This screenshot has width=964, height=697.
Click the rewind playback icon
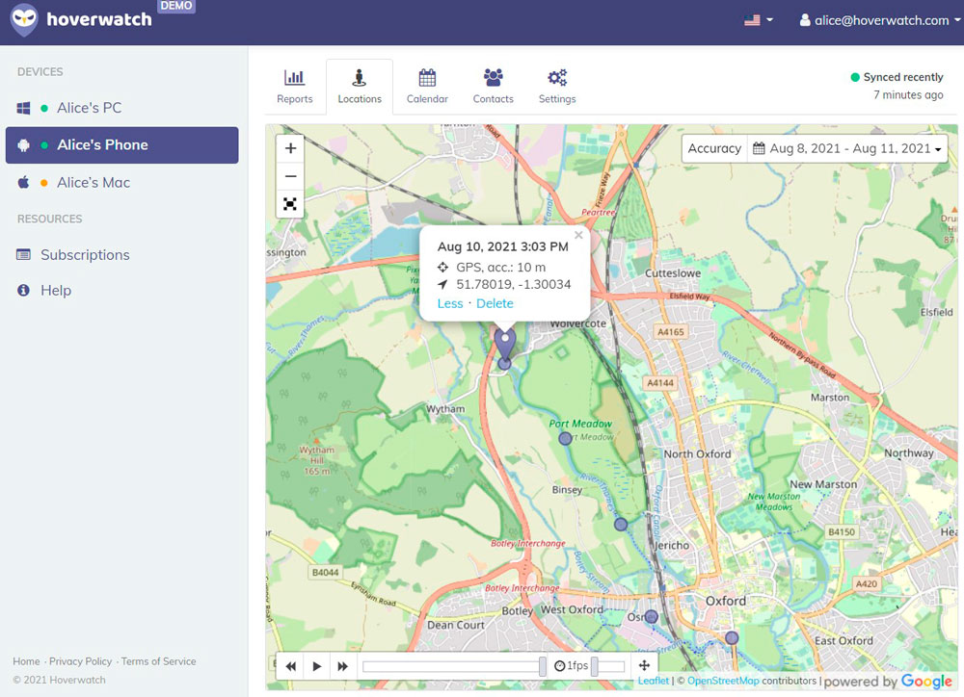point(290,666)
